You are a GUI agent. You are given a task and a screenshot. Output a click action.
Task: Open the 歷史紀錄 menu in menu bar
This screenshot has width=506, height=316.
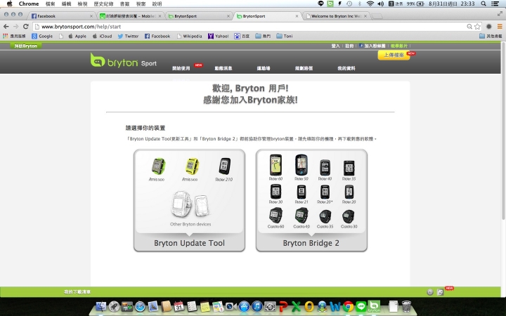click(x=103, y=4)
